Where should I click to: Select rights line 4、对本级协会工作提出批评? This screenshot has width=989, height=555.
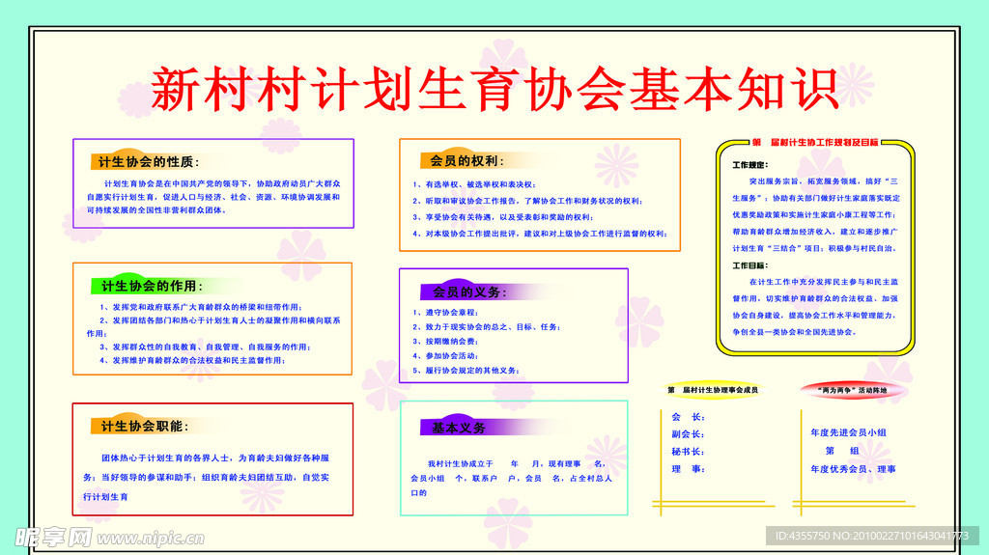pyautogui.click(x=540, y=234)
